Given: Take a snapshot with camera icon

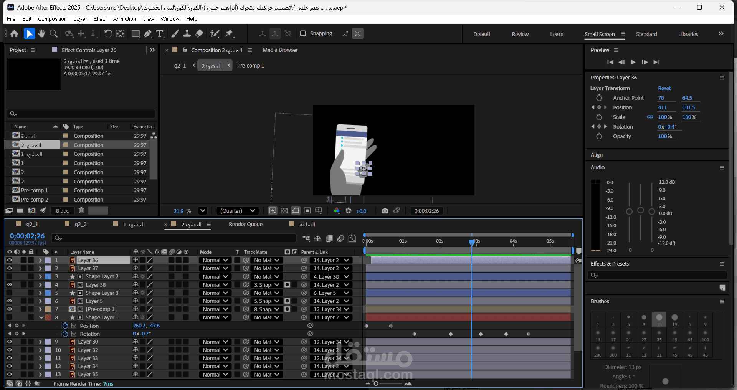Looking at the screenshot, I should point(385,211).
